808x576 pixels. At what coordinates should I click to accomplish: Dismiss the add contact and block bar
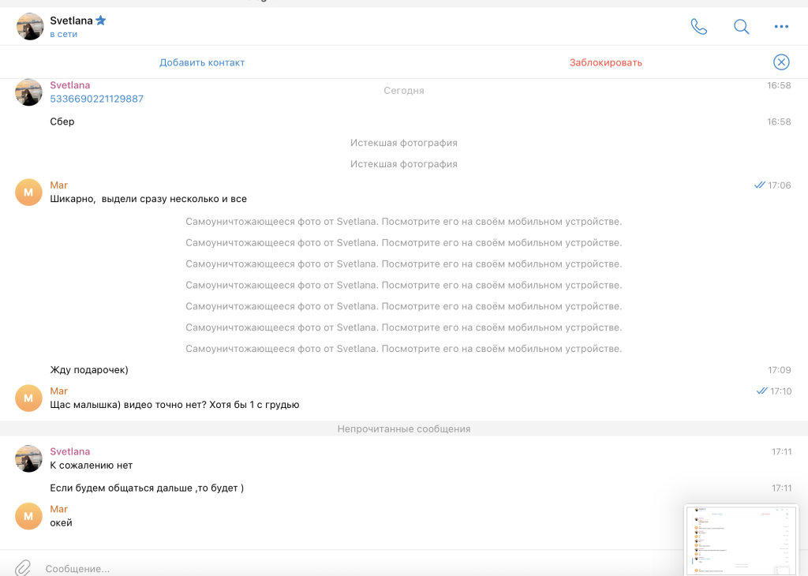[x=780, y=62]
